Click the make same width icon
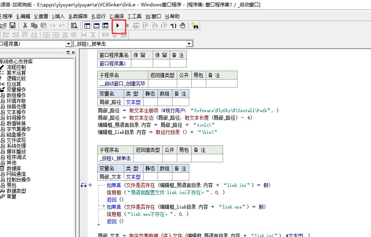The image size is (371, 237). coord(106,35)
